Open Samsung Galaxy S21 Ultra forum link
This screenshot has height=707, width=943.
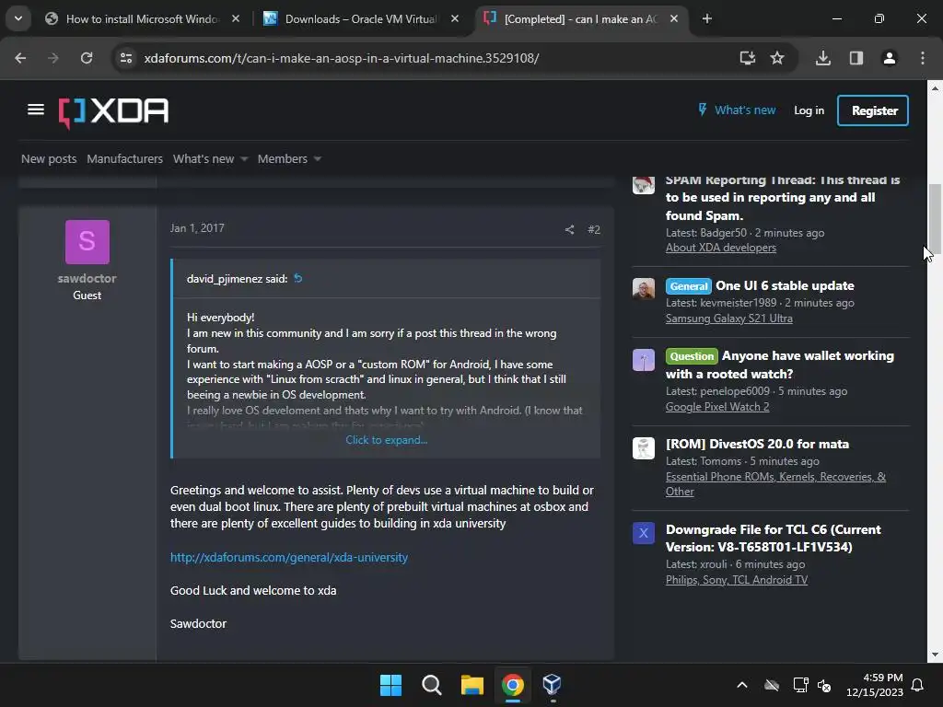729,319
